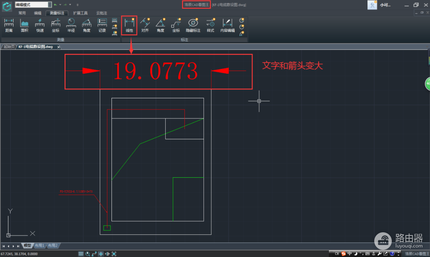This screenshot has height=257, width=430.
Task: Click middle small arc-length ruler icon beside 记录
Action: [115, 27]
